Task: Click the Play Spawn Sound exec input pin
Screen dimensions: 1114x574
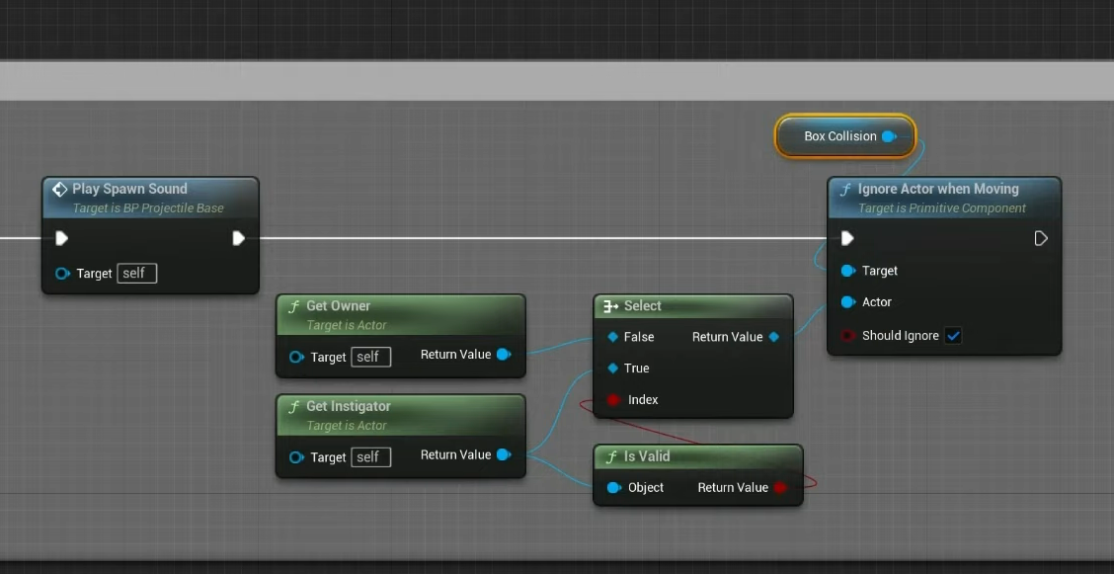Action: (61, 238)
